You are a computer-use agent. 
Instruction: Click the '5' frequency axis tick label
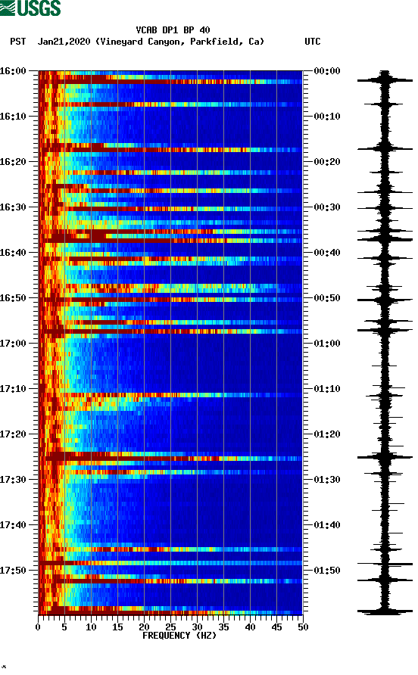click(x=64, y=627)
